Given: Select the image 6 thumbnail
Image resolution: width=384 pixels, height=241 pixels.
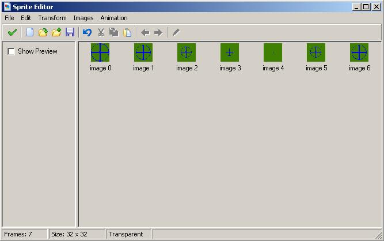Looking at the screenshot, I should (359, 52).
